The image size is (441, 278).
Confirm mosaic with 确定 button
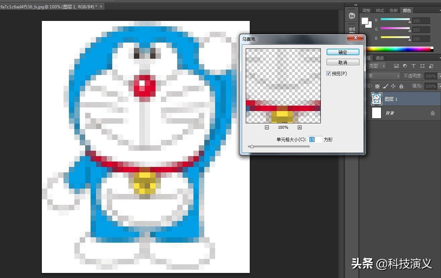coord(343,52)
